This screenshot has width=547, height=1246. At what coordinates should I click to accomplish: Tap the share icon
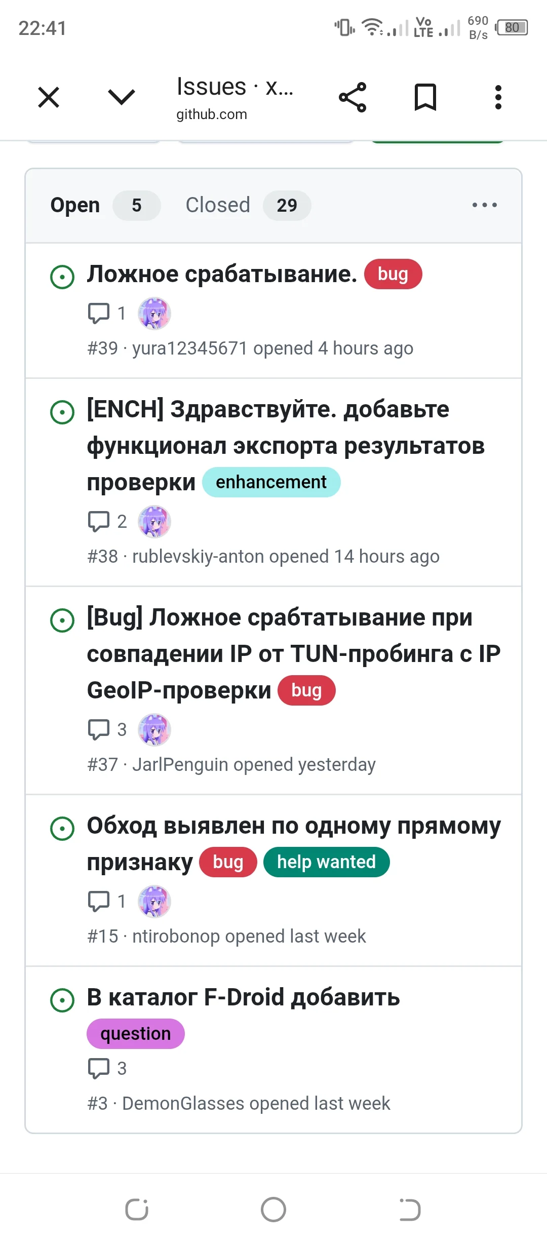[353, 97]
